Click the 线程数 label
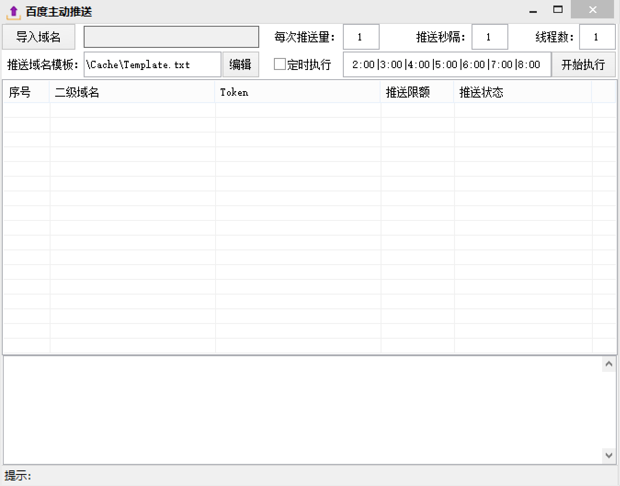This screenshot has width=620, height=486. pyautogui.click(x=554, y=37)
